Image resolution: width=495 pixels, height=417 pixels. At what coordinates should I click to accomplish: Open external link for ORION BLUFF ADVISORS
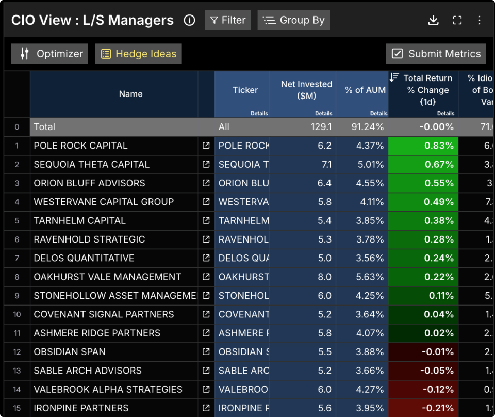pos(206,183)
